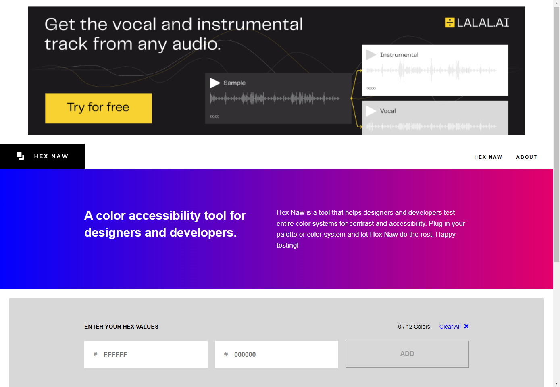Viewport: 560px width, 387px height.
Task: Open the HEX NAW navigation menu item
Action: [488, 157]
